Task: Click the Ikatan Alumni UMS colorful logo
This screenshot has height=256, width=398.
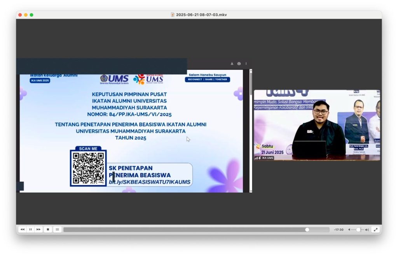Action: [x=148, y=79]
